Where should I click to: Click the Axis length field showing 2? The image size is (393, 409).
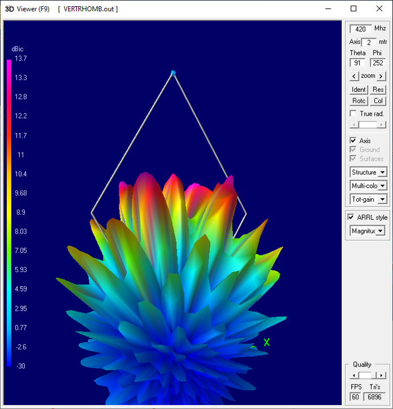coord(369,42)
